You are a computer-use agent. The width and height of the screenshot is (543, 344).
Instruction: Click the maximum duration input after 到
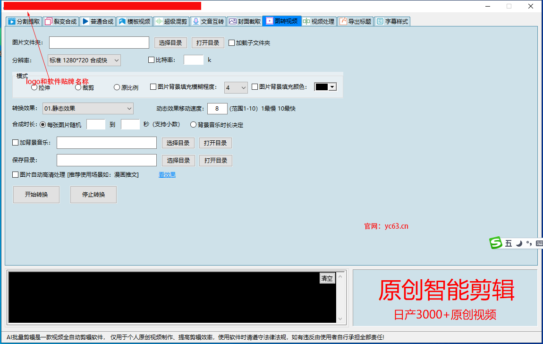130,124
